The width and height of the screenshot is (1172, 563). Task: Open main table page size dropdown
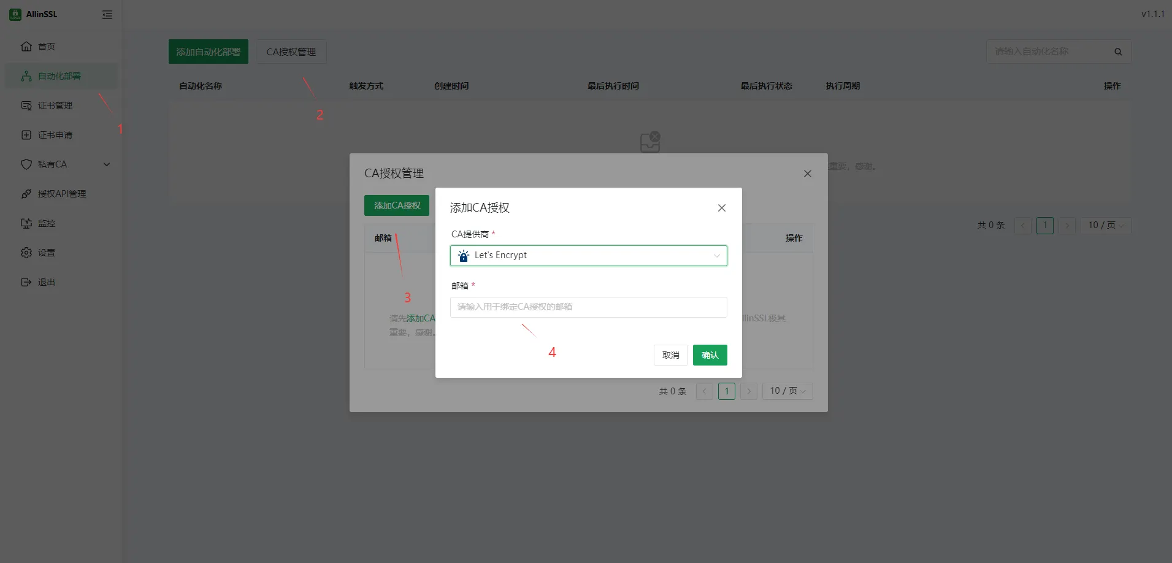(1105, 226)
